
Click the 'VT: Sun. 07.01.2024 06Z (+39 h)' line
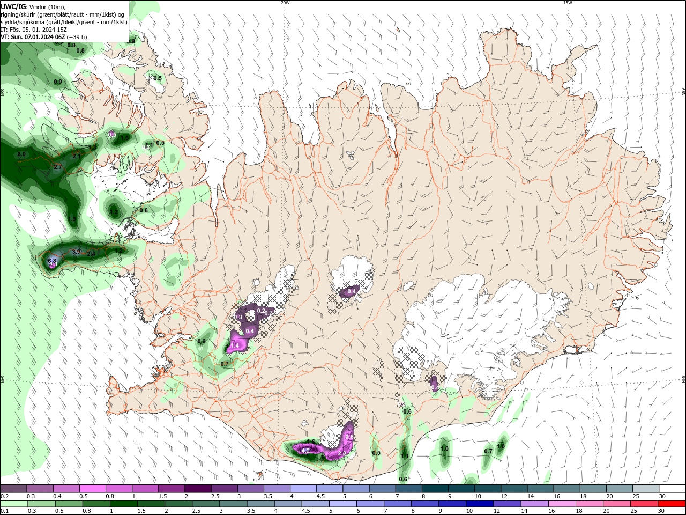[x=43, y=37]
